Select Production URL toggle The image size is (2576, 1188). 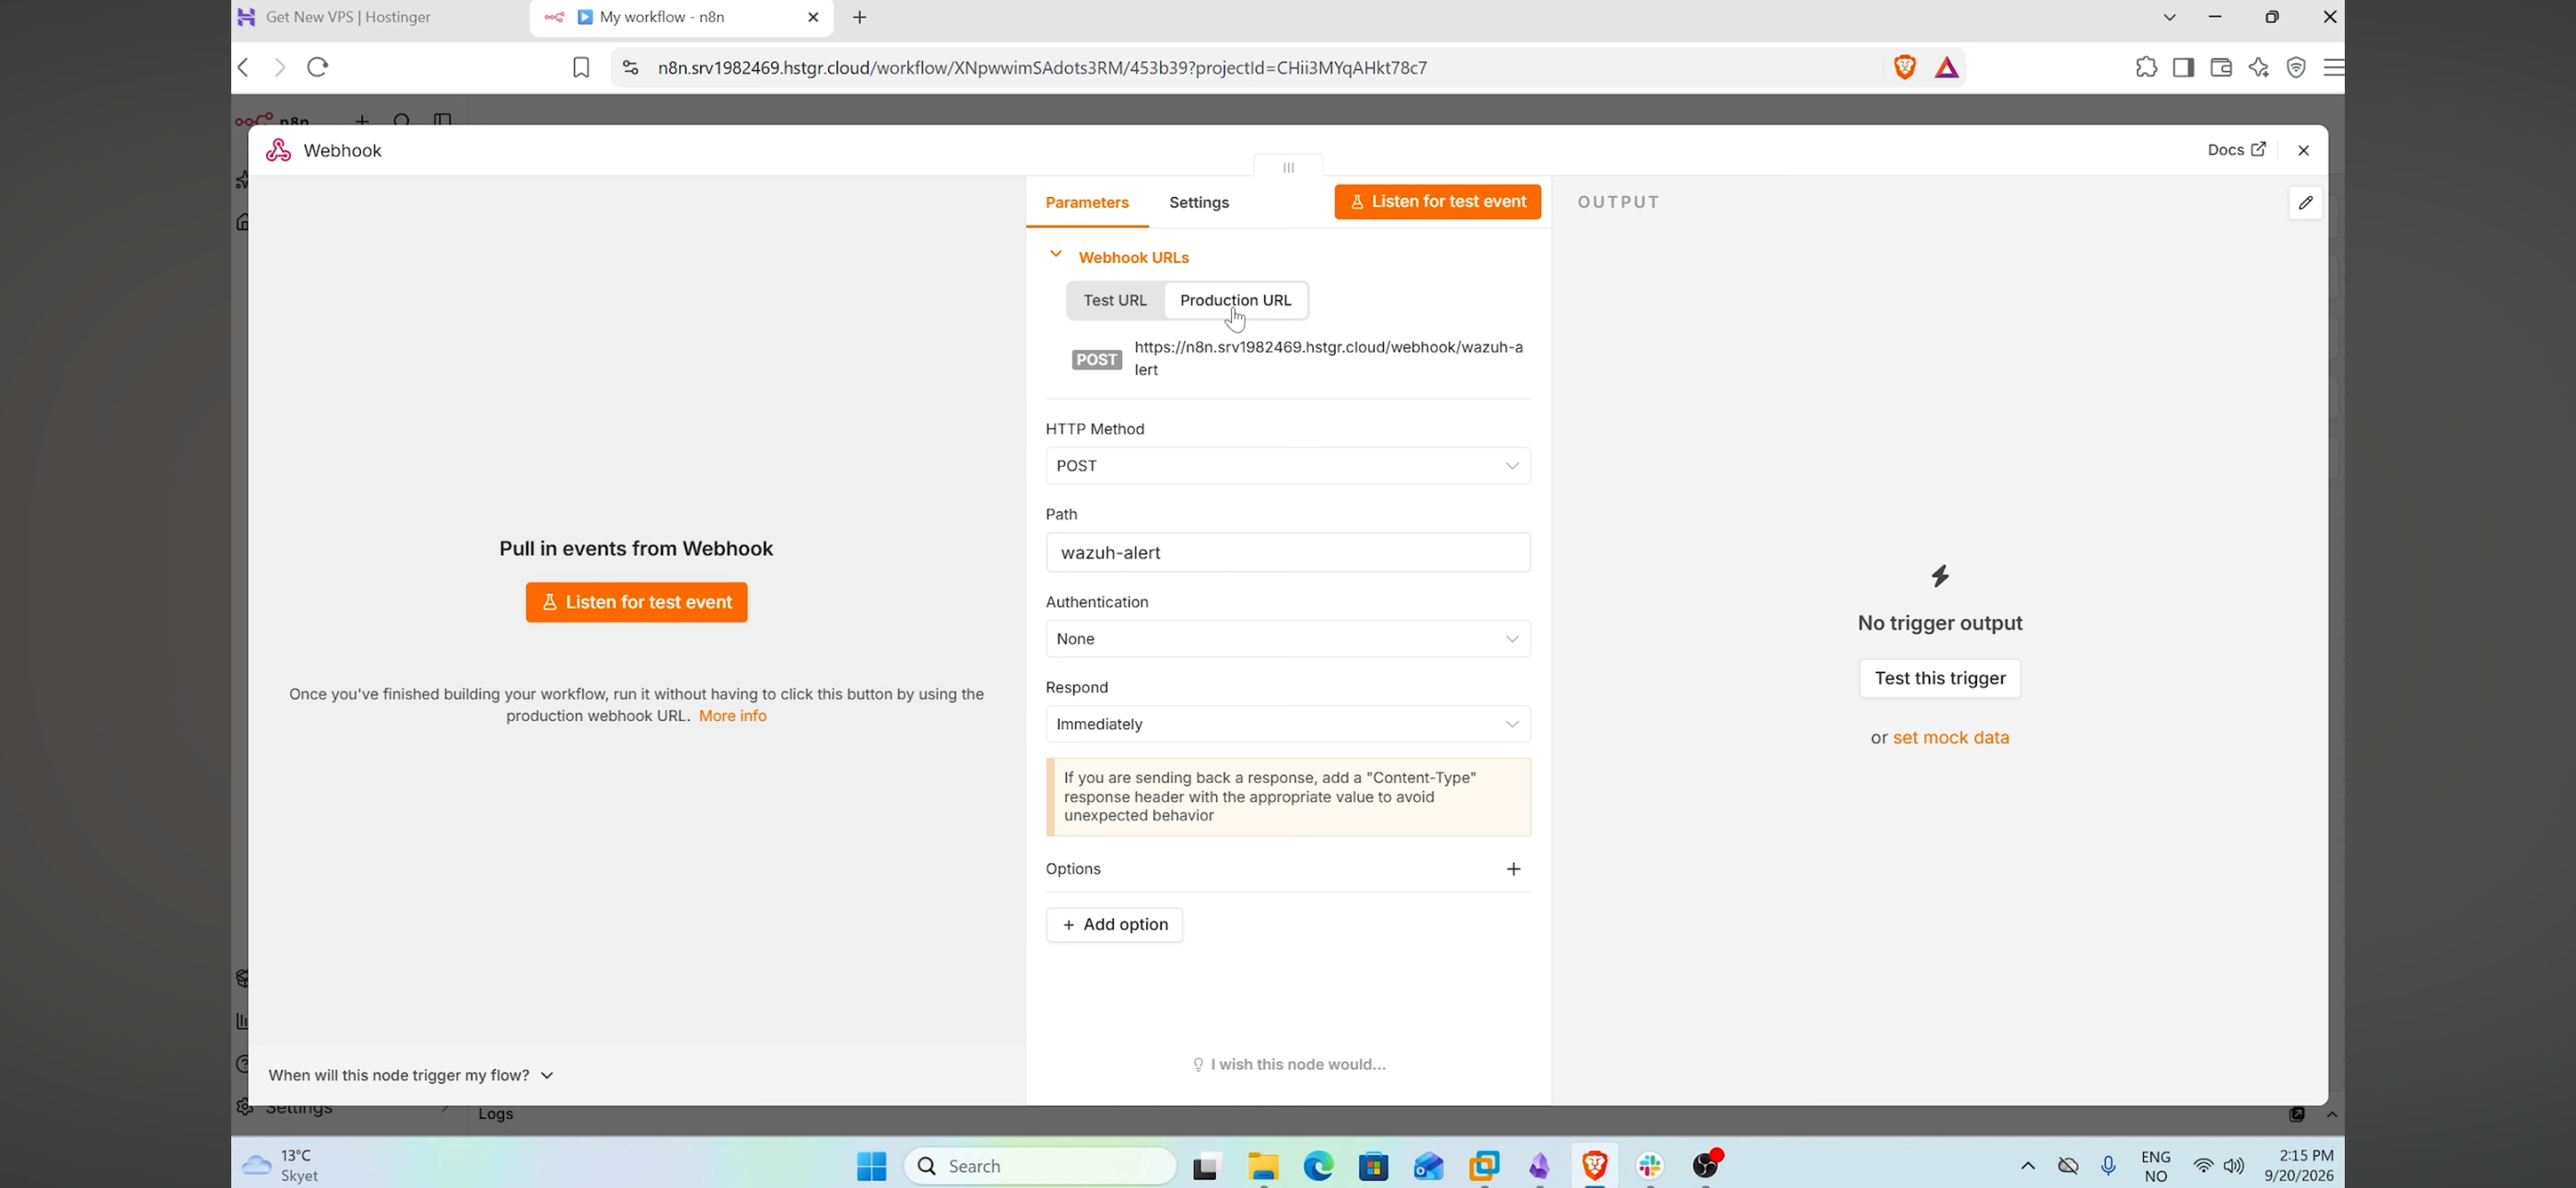click(x=1236, y=300)
